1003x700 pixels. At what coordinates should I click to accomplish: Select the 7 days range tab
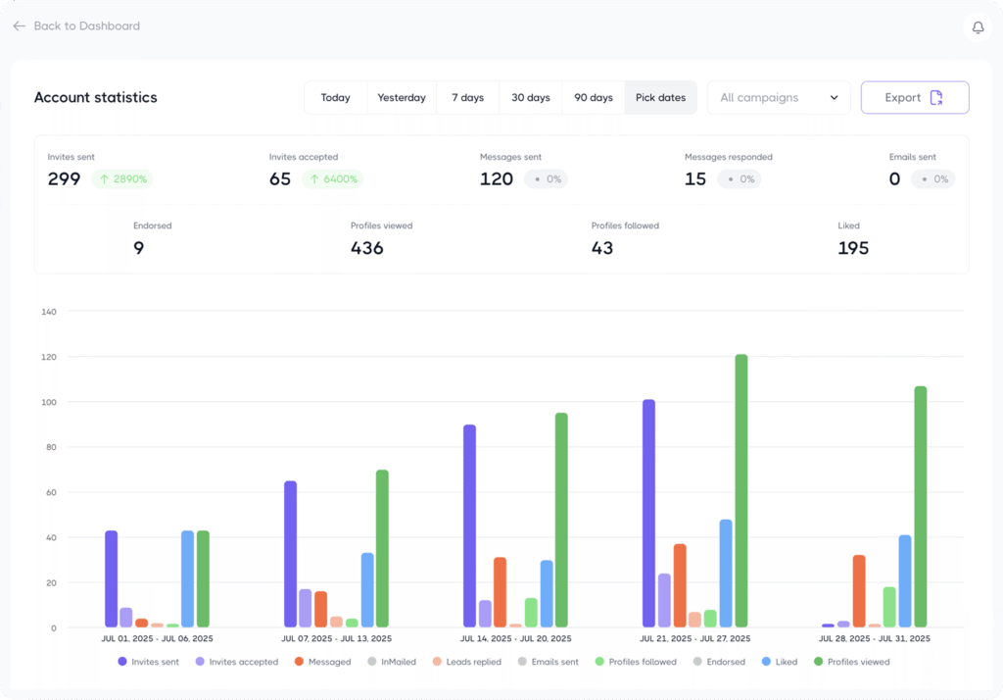(467, 98)
